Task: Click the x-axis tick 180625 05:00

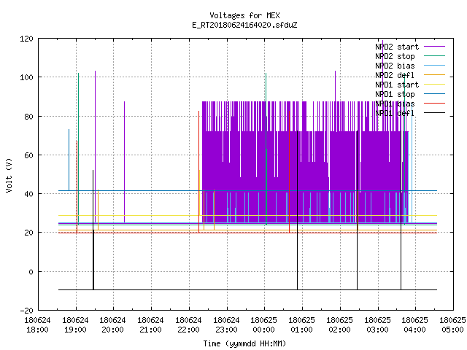Action: click(x=452, y=325)
